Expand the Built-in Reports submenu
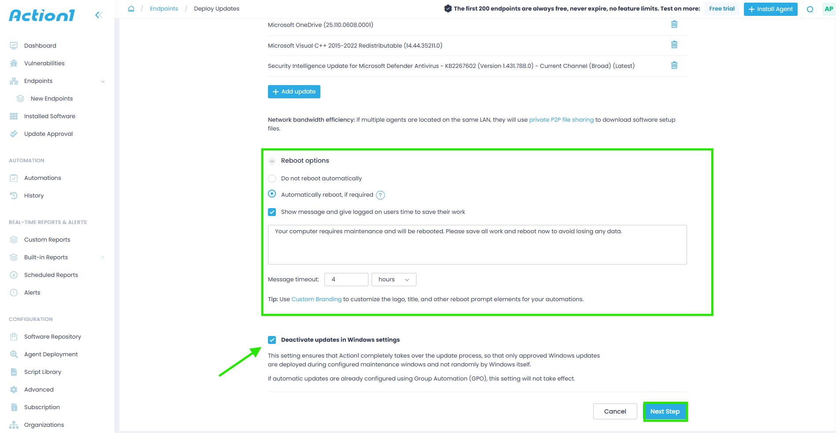The width and height of the screenshot is (836, 433). pos(102,258)
